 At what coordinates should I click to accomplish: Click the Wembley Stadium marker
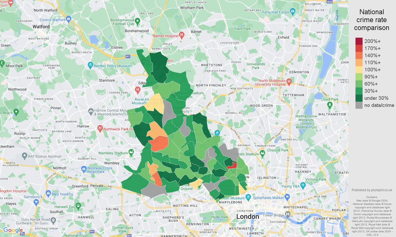click(x=131, y=152)
